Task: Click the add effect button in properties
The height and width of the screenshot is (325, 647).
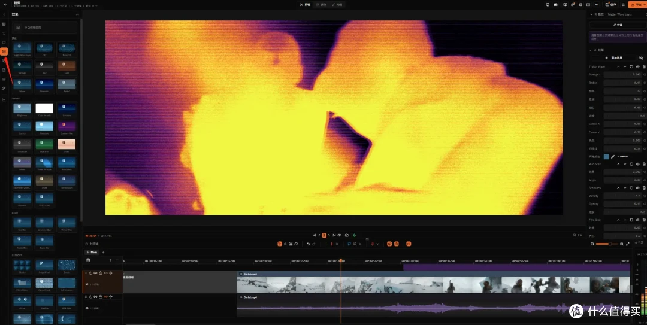Action: pyautogui.click(x=613, y=58)
